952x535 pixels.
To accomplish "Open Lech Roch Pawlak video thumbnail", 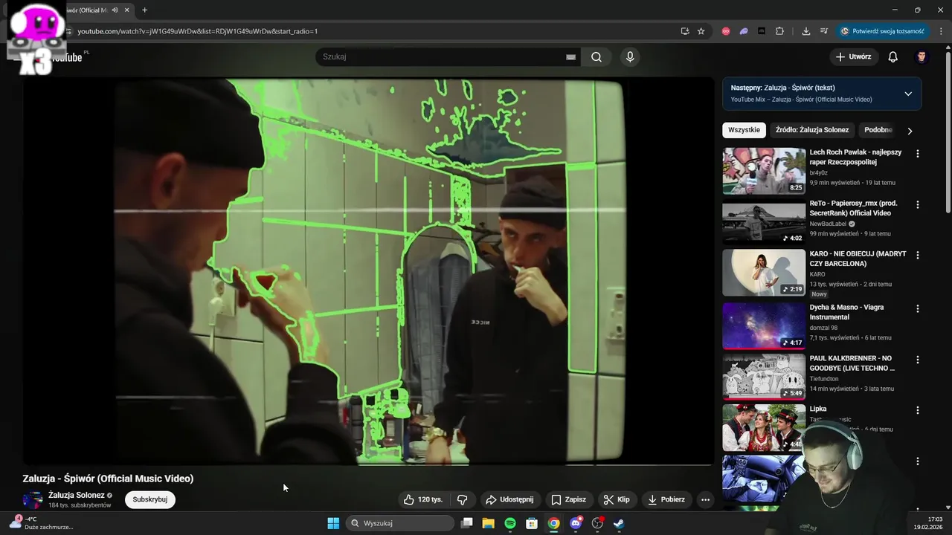I will (x=764, y=171).
